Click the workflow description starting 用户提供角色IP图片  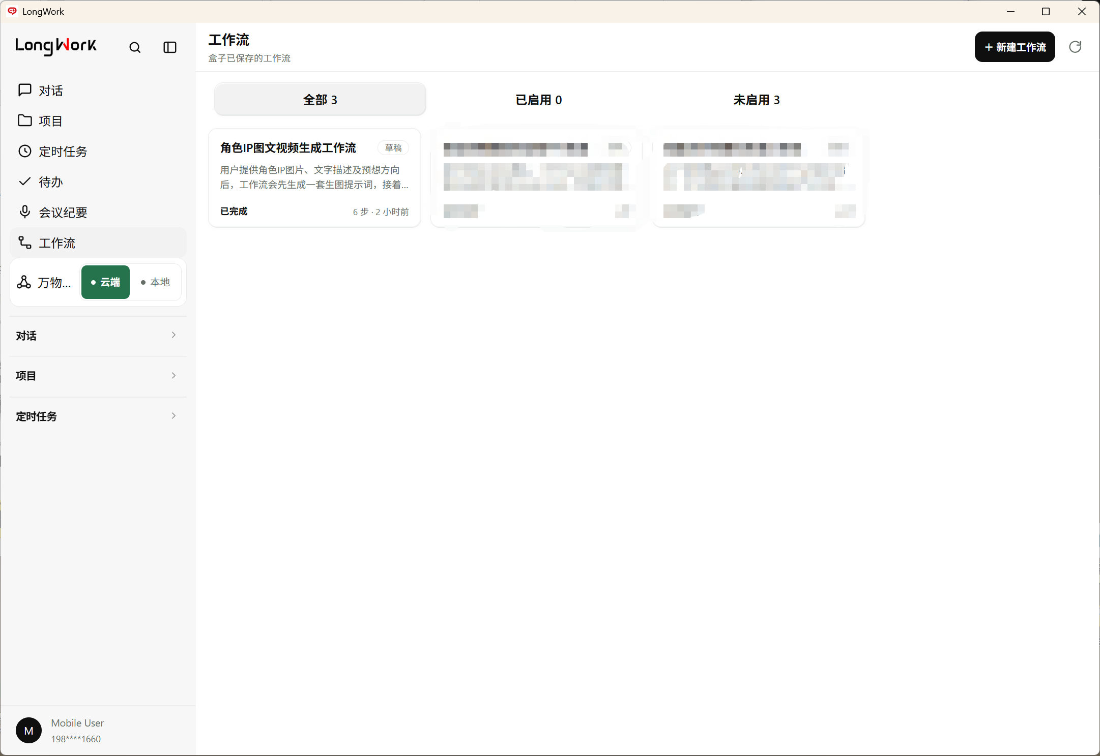[314, 177]
